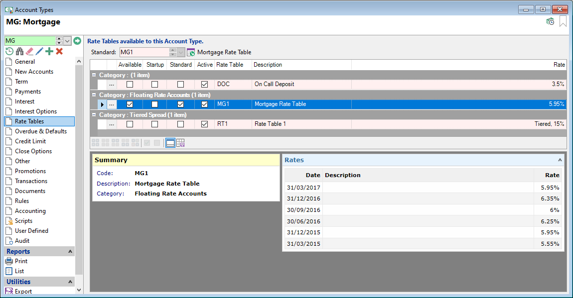This screenshot has height=298, width=573.
Task: Toggle Active checkbox for MG1 row
Action: [205, 104]
